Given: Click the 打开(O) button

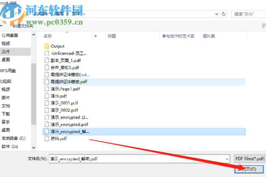Looking at the screenshot, I should tap(249, 169).
